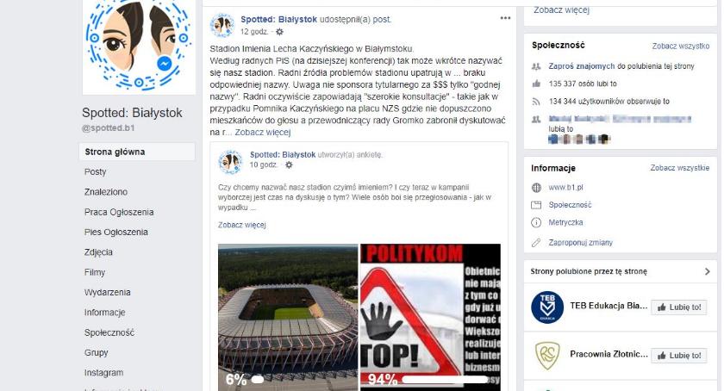Click the info icon beside Metryczka
Screen dimensions: 724x391
tap(536, 222)
